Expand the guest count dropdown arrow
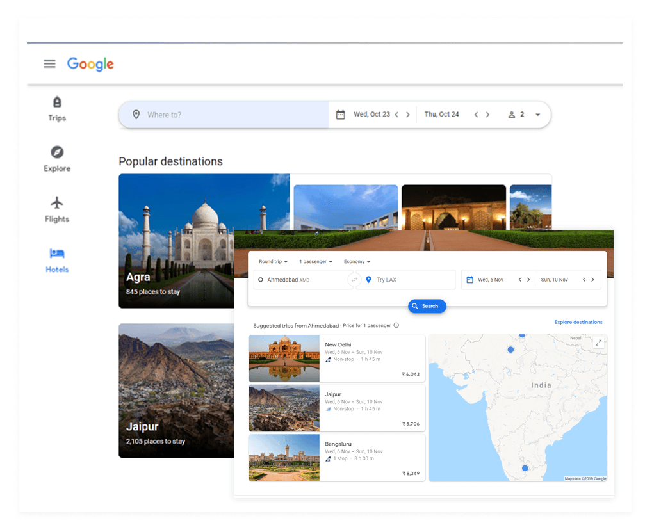The height and width of the screenshot is (532, 645). click(537, 115)
